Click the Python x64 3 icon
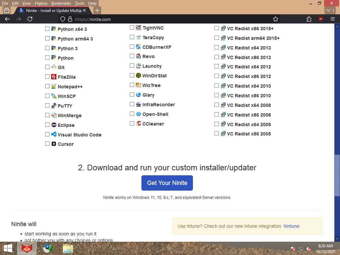This screenshot has height=255, width=340. 54,29
